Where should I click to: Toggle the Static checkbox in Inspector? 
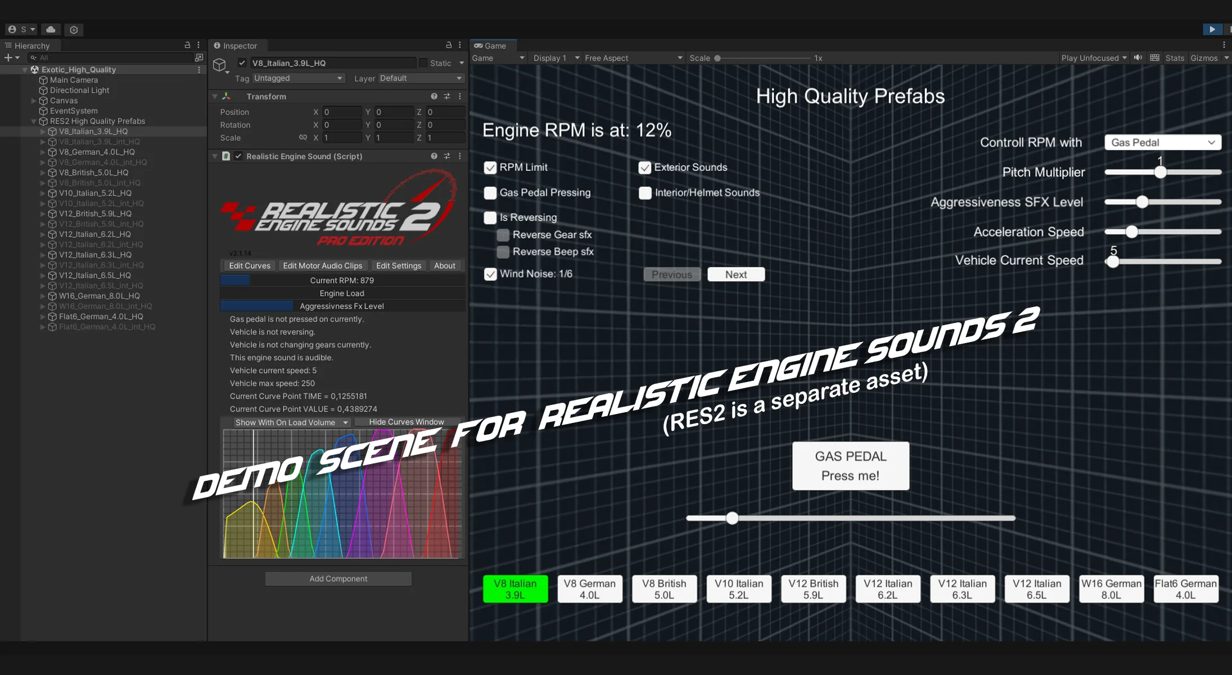(423, 63)
